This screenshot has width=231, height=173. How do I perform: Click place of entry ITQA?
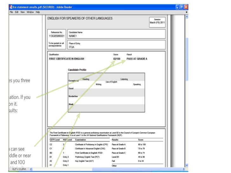[x=72, y=47]
